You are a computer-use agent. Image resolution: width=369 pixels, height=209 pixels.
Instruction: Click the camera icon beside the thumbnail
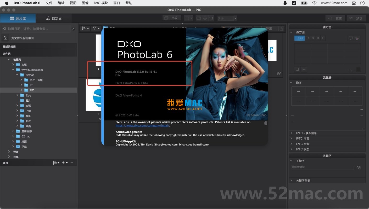click(x=279, y=74)
